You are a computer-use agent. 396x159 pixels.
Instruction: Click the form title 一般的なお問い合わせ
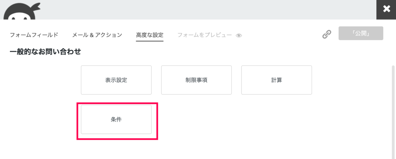(x=46, y=52)
